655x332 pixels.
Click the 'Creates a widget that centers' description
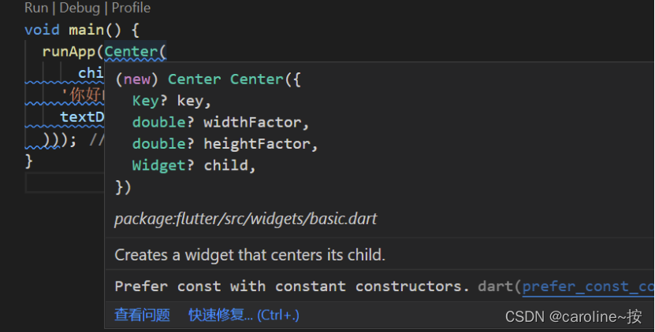pos(250,255)
